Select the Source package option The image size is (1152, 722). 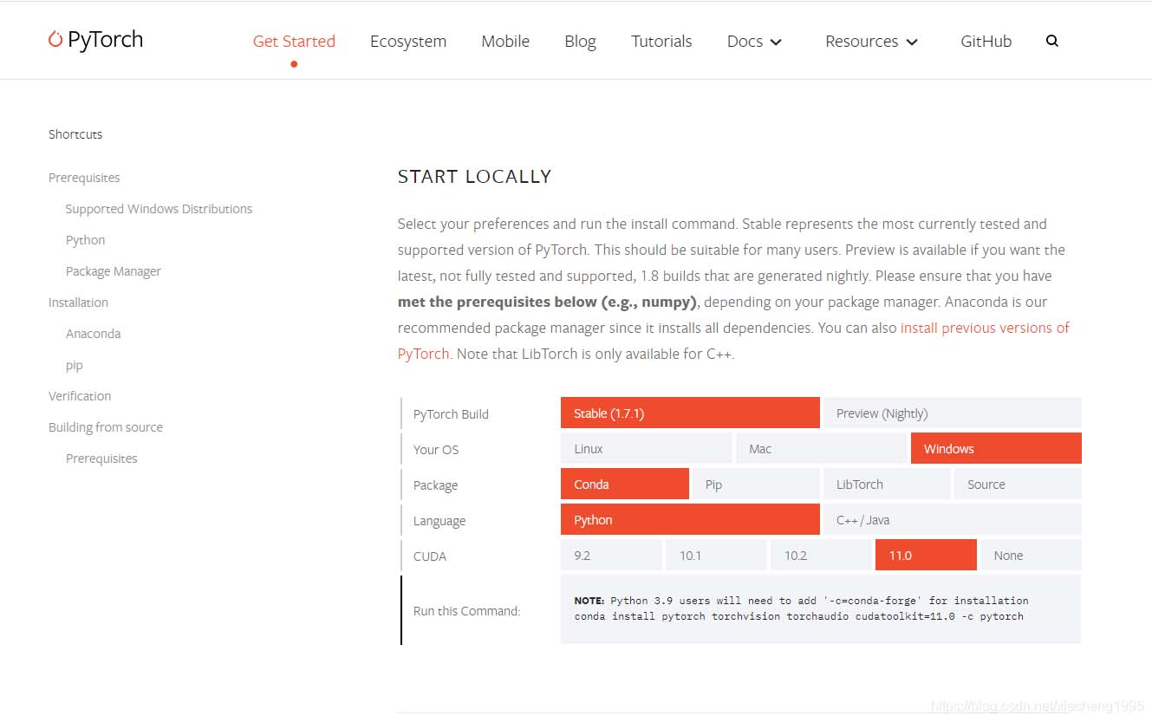coord(1018,484)
